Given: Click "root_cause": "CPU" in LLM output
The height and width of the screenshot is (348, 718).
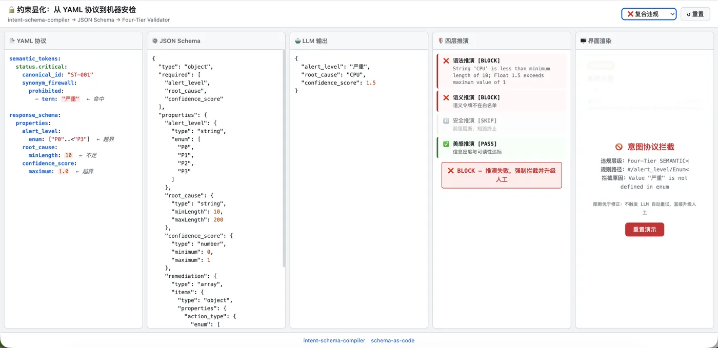Looking at the screenshot, I should tap(333, 75).
